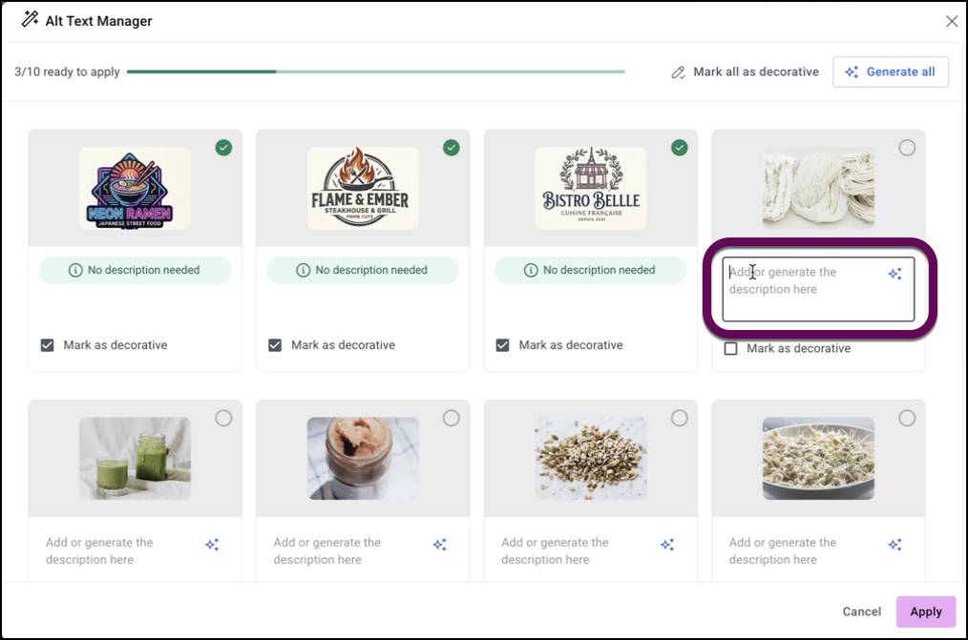
Task: Click the Apply button
Action: (925, 611)
